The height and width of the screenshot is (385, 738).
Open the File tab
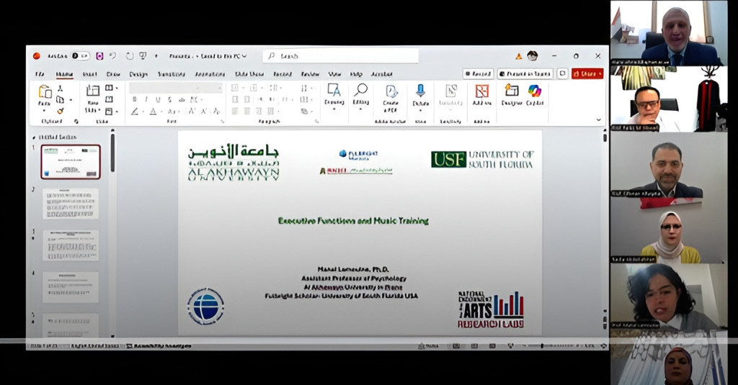pos(40,74)
